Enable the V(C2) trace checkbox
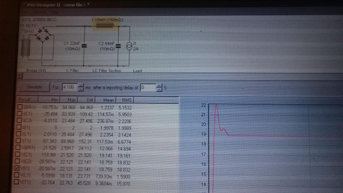Screen dimensions: 343x193 point(17,161)
